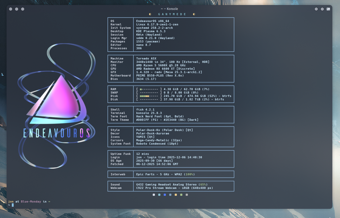340x218 pixels.
Task: Click the '~ — Konsole' window title
Action: pos(169,9)
